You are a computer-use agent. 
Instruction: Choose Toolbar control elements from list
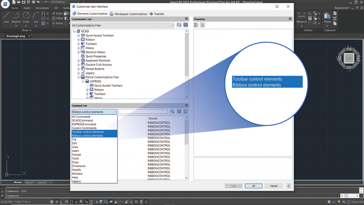pos(88,132)
